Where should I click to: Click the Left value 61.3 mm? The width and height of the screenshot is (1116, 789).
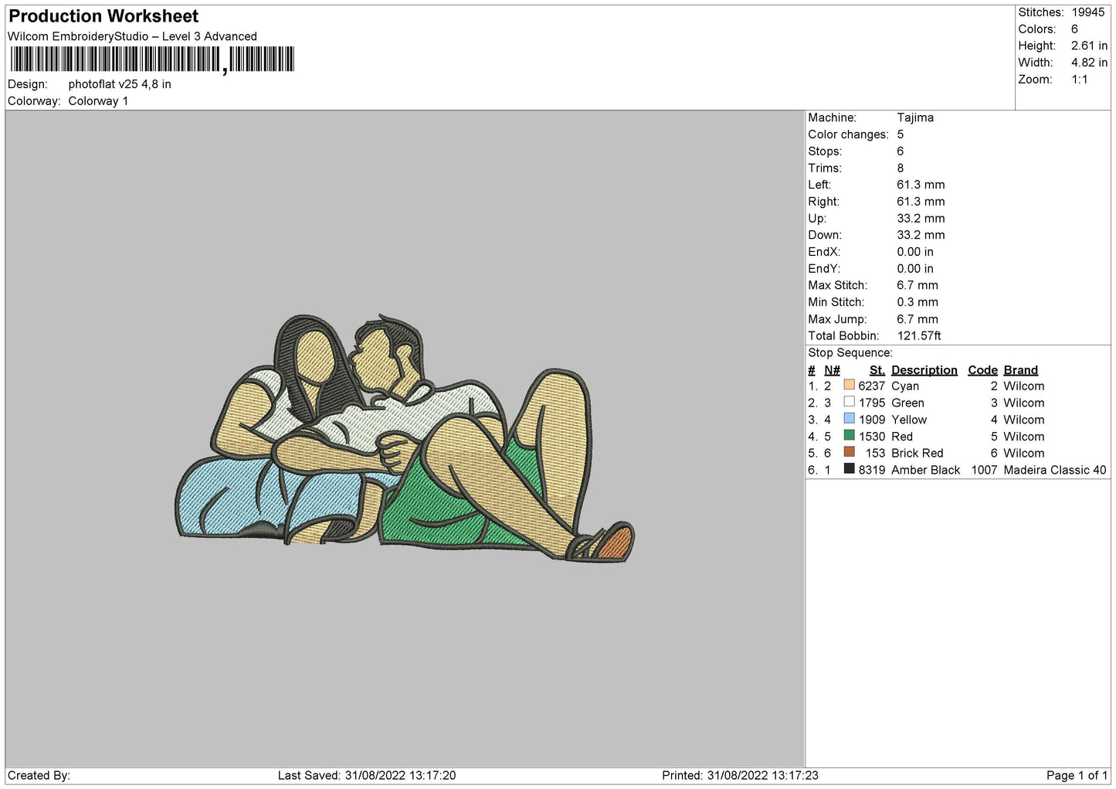(x=921, y=185)
